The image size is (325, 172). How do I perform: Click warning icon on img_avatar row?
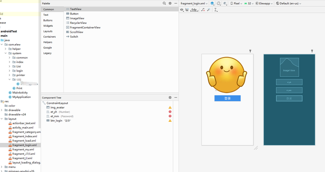(170, 107)
